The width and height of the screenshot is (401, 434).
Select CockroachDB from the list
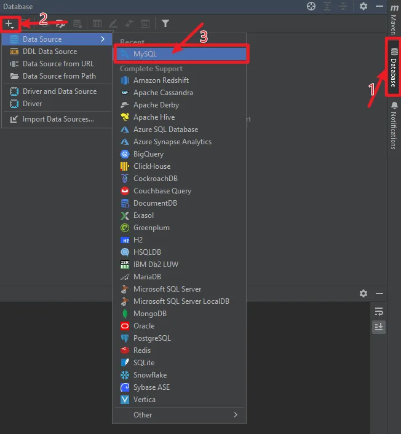coord(179,179)
